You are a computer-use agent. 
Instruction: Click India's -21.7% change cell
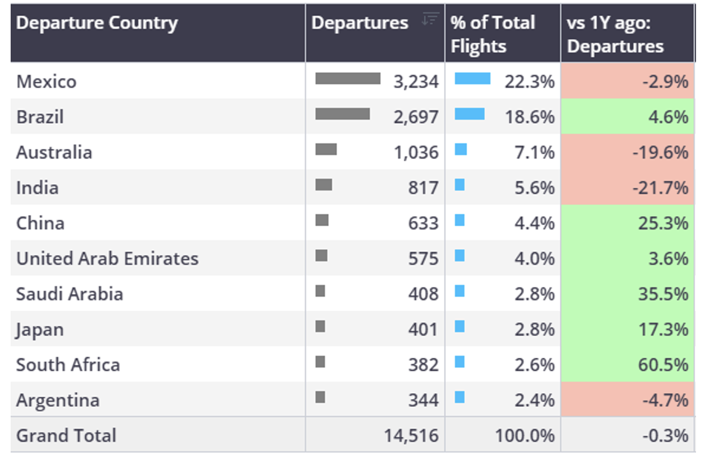click(x=628, y=187)
